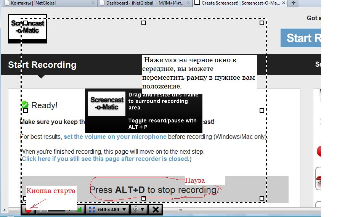Image resolution: width=353 pixels, height=217 pixels.
Task: Click 'Click here if you still see this page' link
Action: 105,159
